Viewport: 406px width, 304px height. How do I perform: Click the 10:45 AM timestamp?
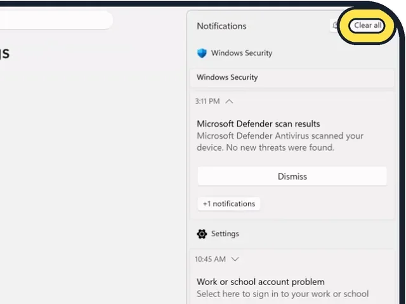210,259
